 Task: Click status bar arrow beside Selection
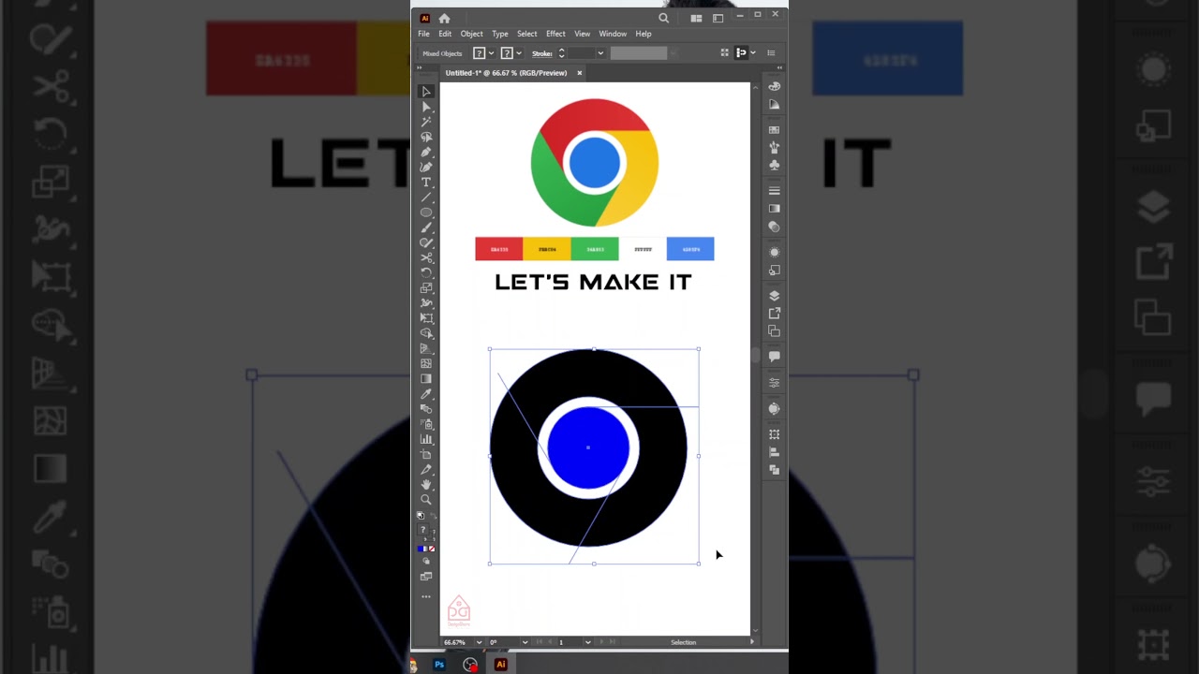point(751,642)
